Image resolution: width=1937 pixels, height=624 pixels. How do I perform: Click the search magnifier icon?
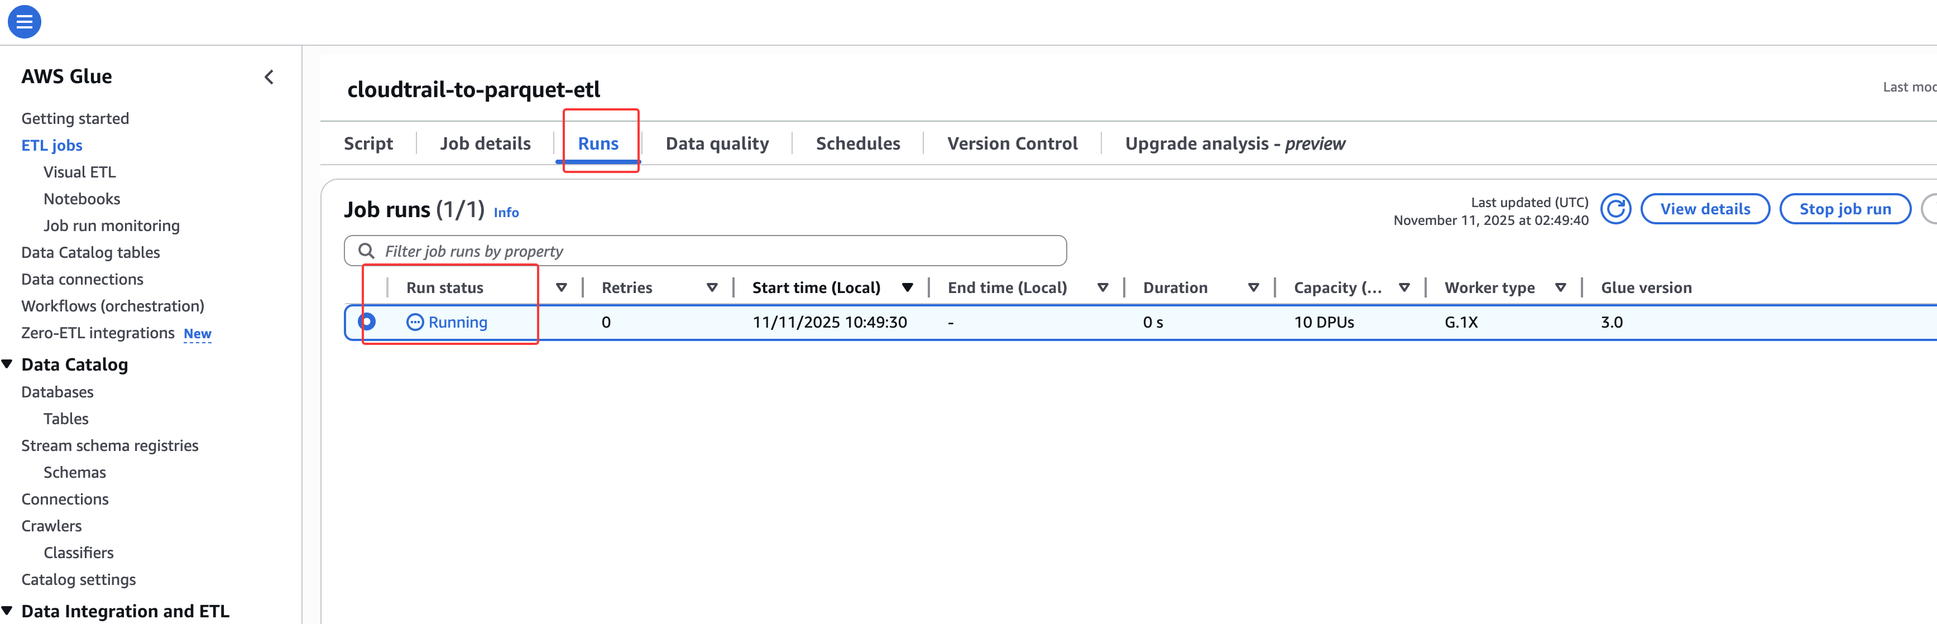(x=366, y=251)
